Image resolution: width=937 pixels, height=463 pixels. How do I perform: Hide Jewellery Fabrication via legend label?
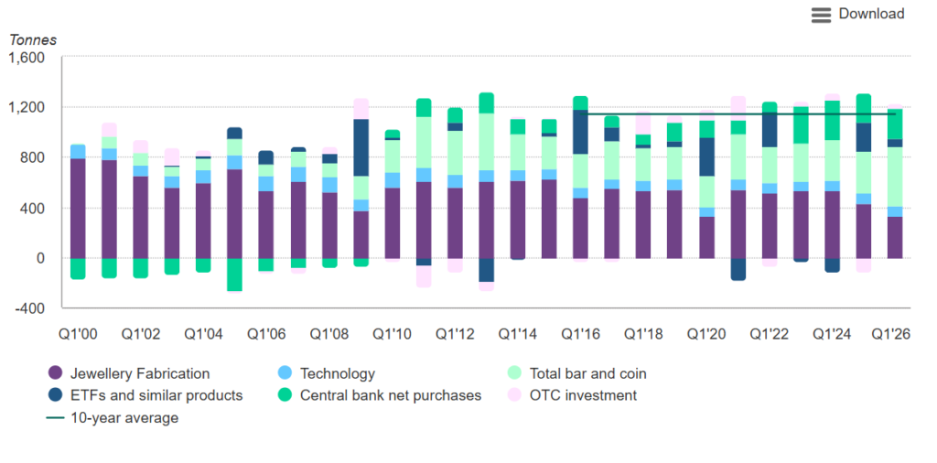140,374
